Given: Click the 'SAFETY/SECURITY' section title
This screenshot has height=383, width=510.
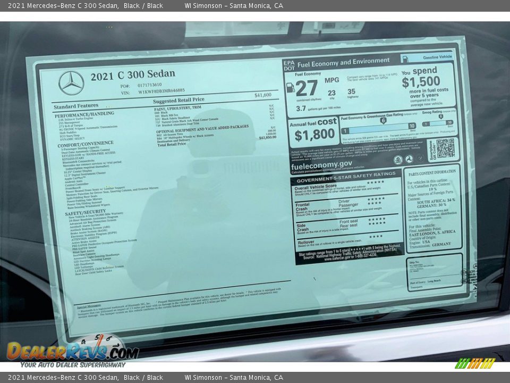Looking at the screenshot, I should coord(85,212).
